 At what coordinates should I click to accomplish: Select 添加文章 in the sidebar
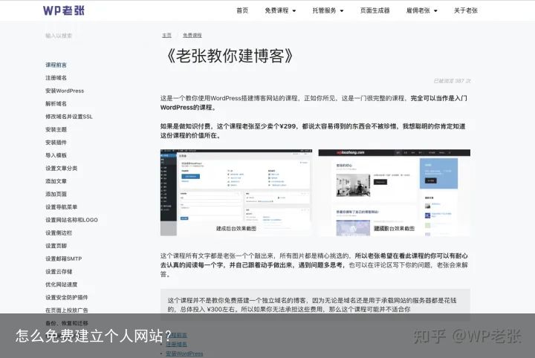(56, 181)
